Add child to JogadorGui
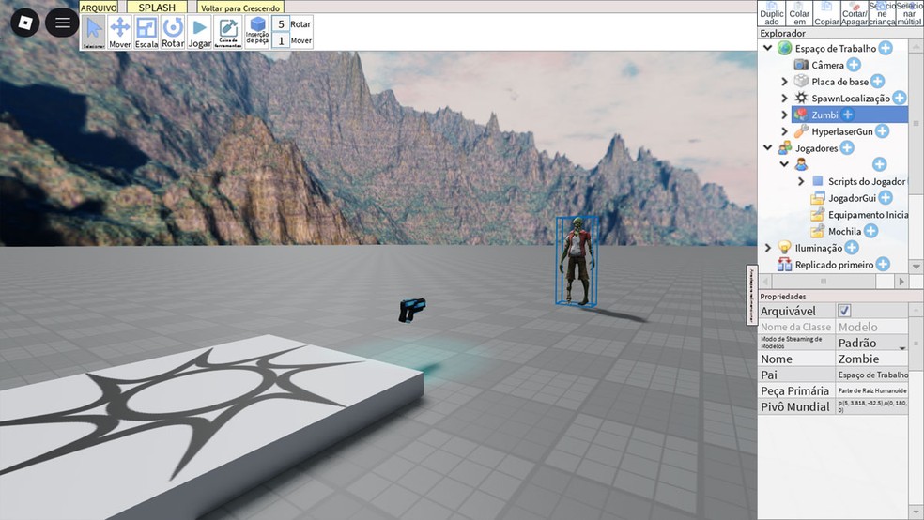This screenshot has width=924, height=520. (x=885, y=198)
